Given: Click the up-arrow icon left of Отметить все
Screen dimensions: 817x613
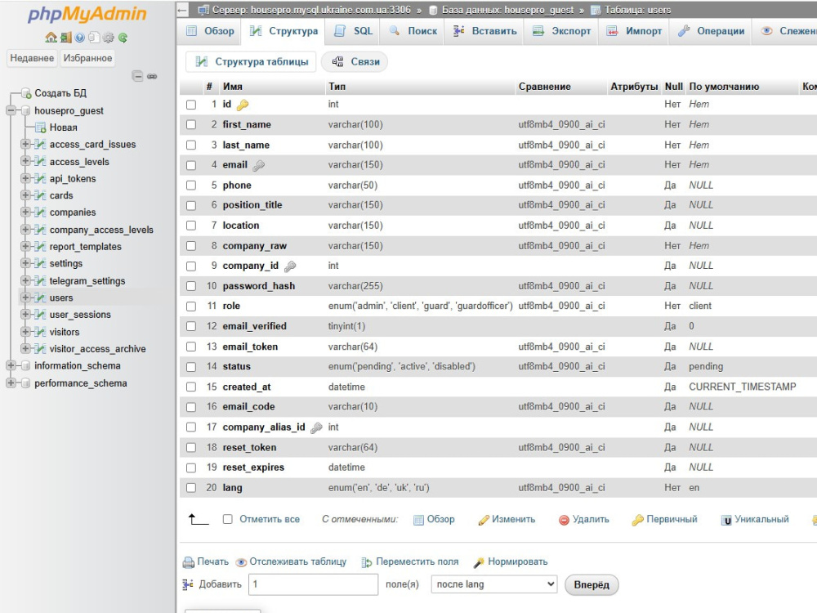Looking at the screenshot, I should point(198,519).
